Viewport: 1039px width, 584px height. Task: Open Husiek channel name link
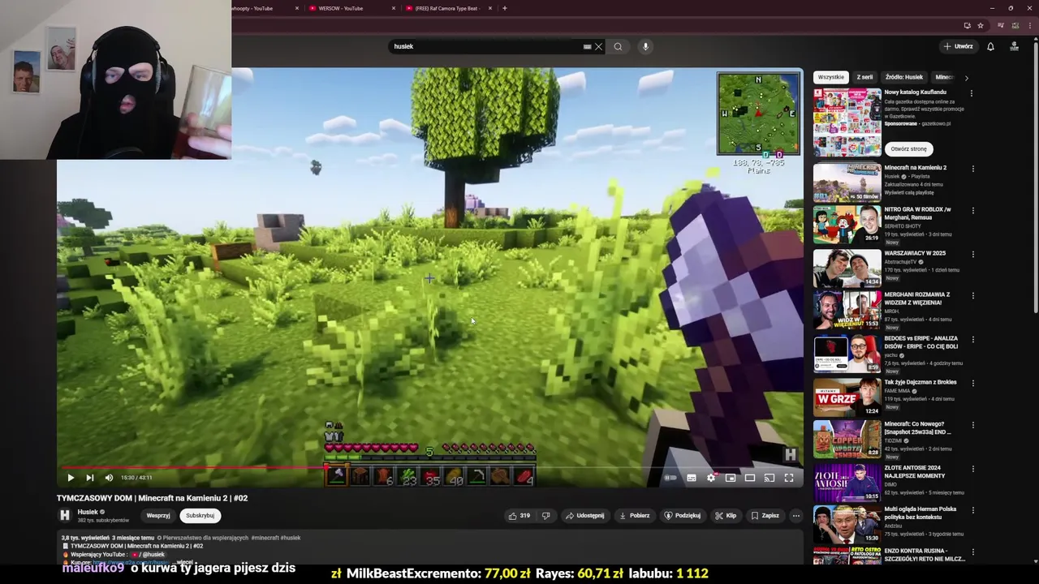pyautogui.click(x=87, y=512)
